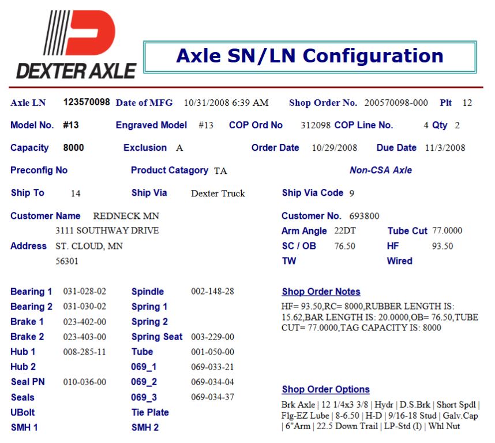Select the Model No. value #13

coord(71,125)
